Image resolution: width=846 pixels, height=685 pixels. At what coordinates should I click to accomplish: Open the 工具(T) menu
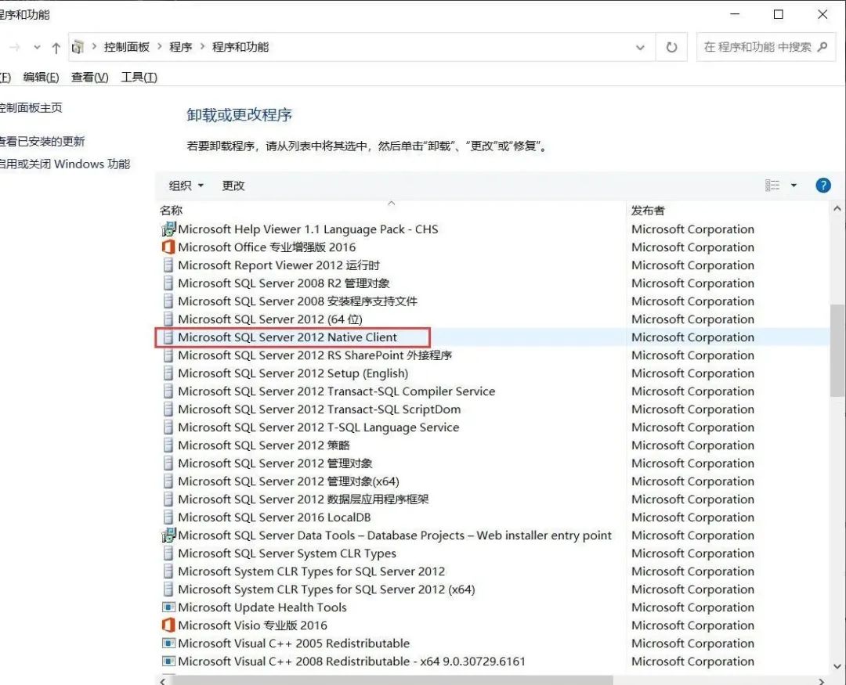[139, 77]
